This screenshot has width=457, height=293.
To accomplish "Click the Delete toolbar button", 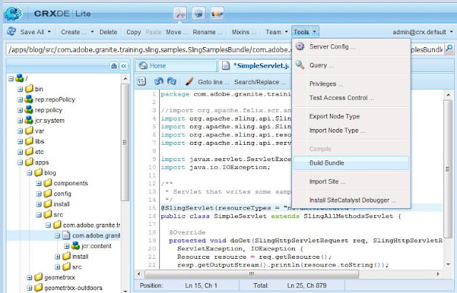I will pyautogui.click(x=108, y=32).
